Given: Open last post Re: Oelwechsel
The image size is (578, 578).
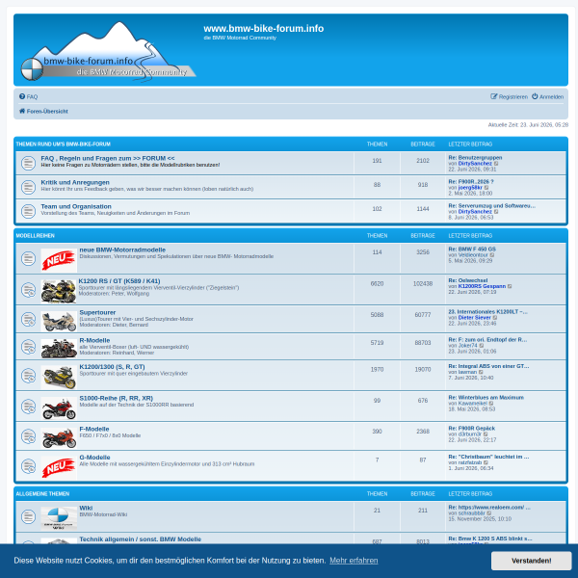Looking at the screenshot, I should (x=468, y=280).
